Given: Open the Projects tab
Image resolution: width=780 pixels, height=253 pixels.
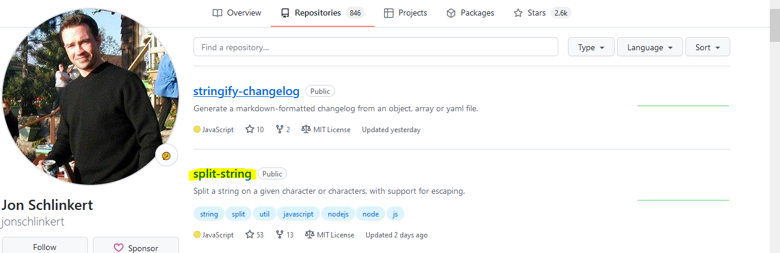Looking at the screenshot, I should (406, 13).
